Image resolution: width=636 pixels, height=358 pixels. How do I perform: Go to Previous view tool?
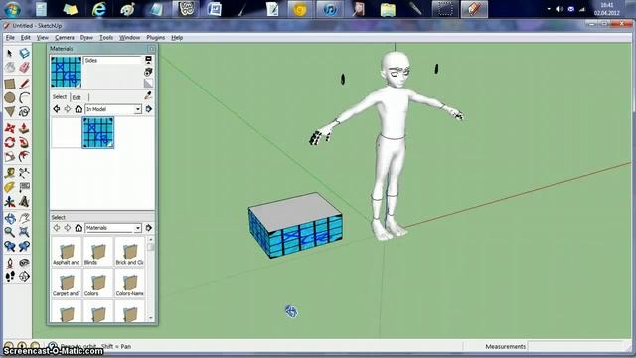(10, 246)
